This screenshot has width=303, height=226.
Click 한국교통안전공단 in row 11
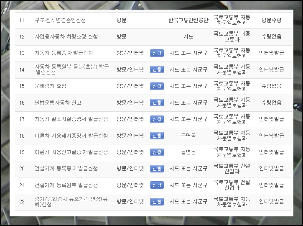coord(188,20)
